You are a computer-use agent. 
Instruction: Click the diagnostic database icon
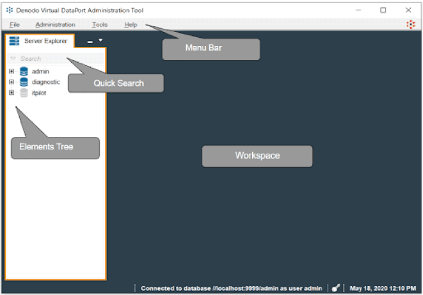(24, 82)
